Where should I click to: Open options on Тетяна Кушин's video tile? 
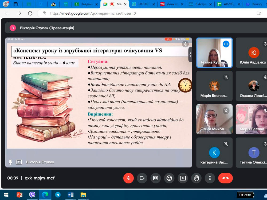pyautogui.click(x=226, y=44)
